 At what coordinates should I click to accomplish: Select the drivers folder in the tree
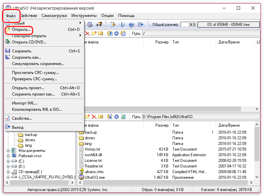point(30,140)
